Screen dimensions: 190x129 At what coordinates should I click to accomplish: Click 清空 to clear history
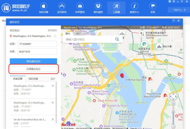coord(53,79)
